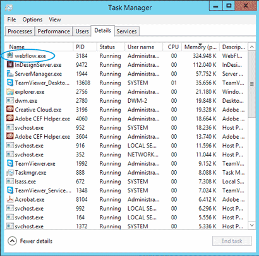Click the lsass.exe icon
259x256 pixels.
pos(10,182)
